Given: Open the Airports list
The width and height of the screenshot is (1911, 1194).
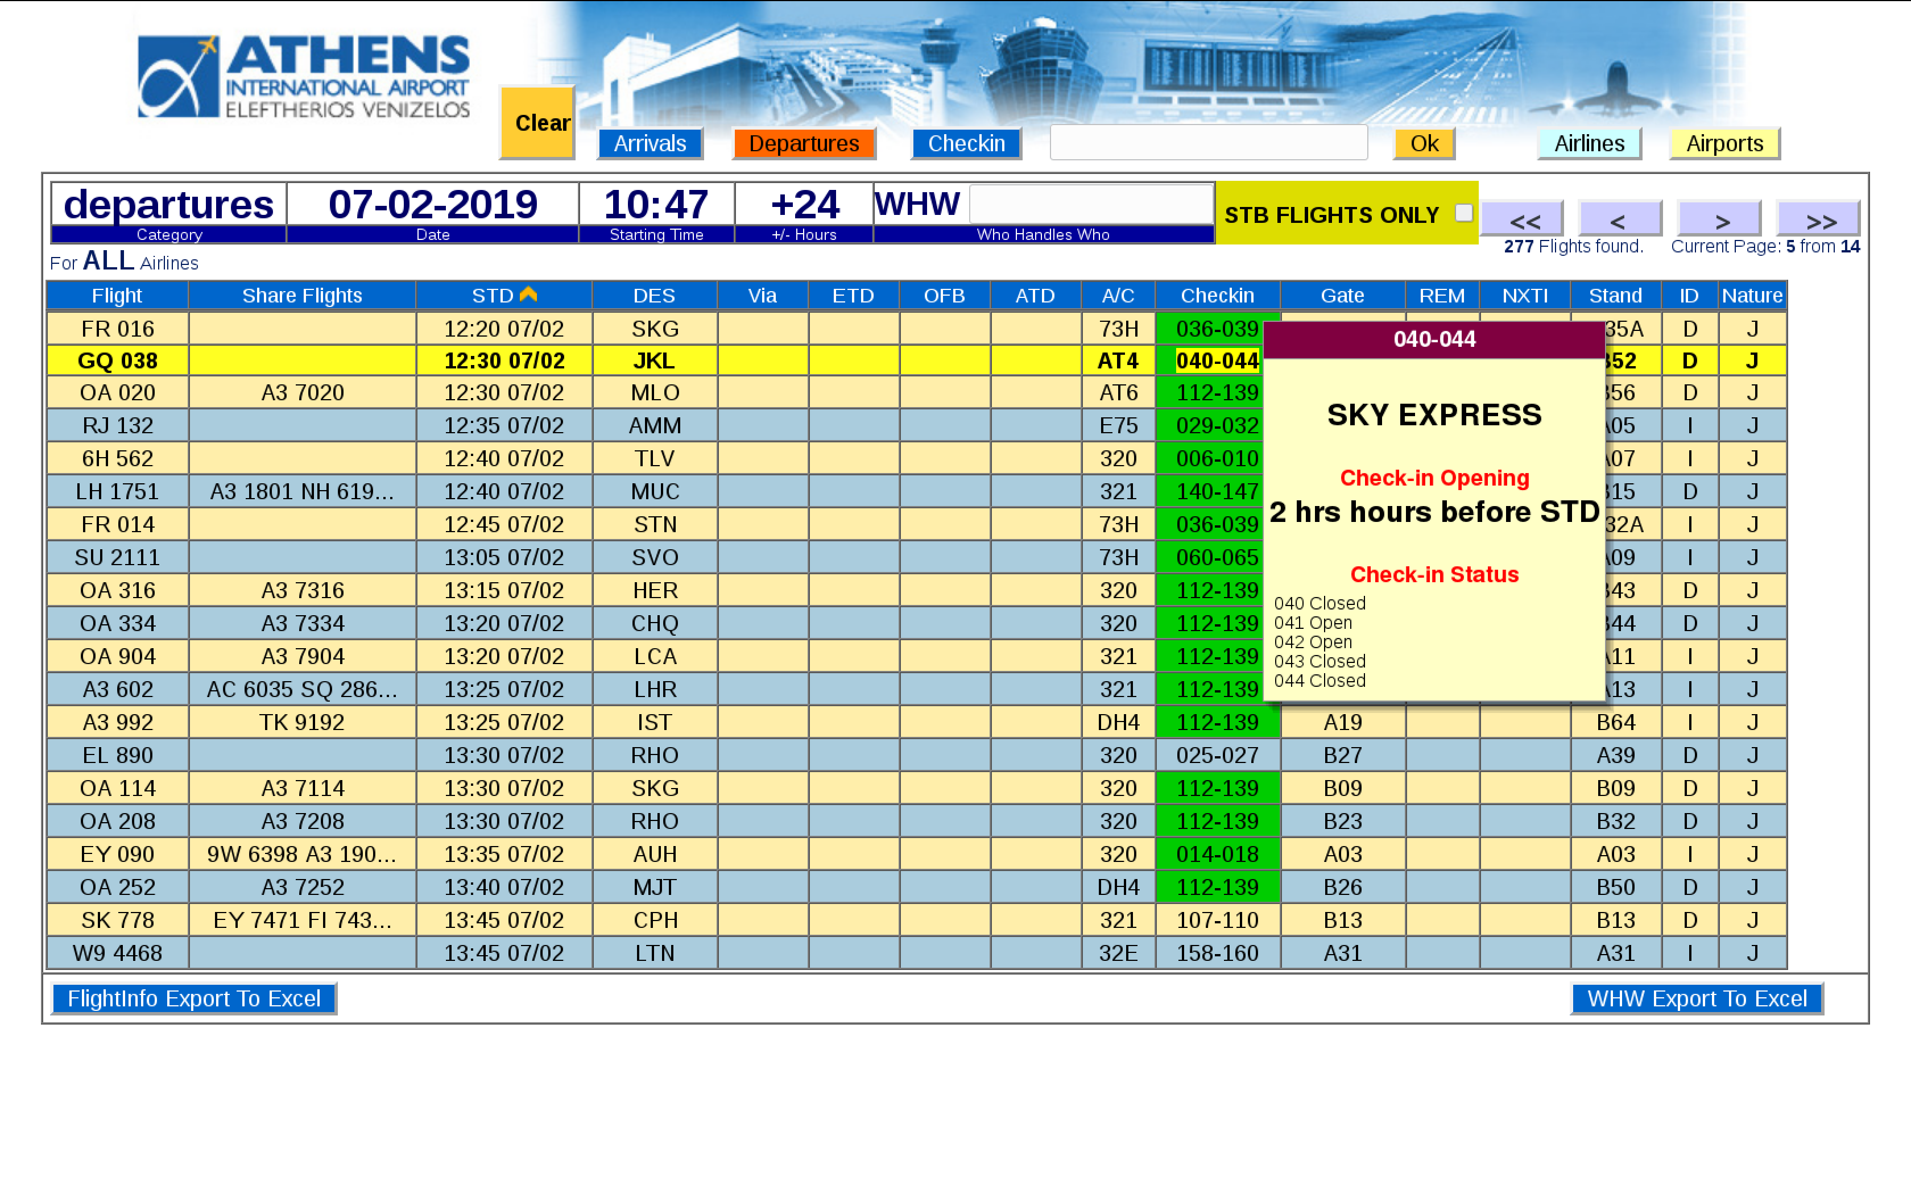Looking at the screenshot, I should [1724, 144].
